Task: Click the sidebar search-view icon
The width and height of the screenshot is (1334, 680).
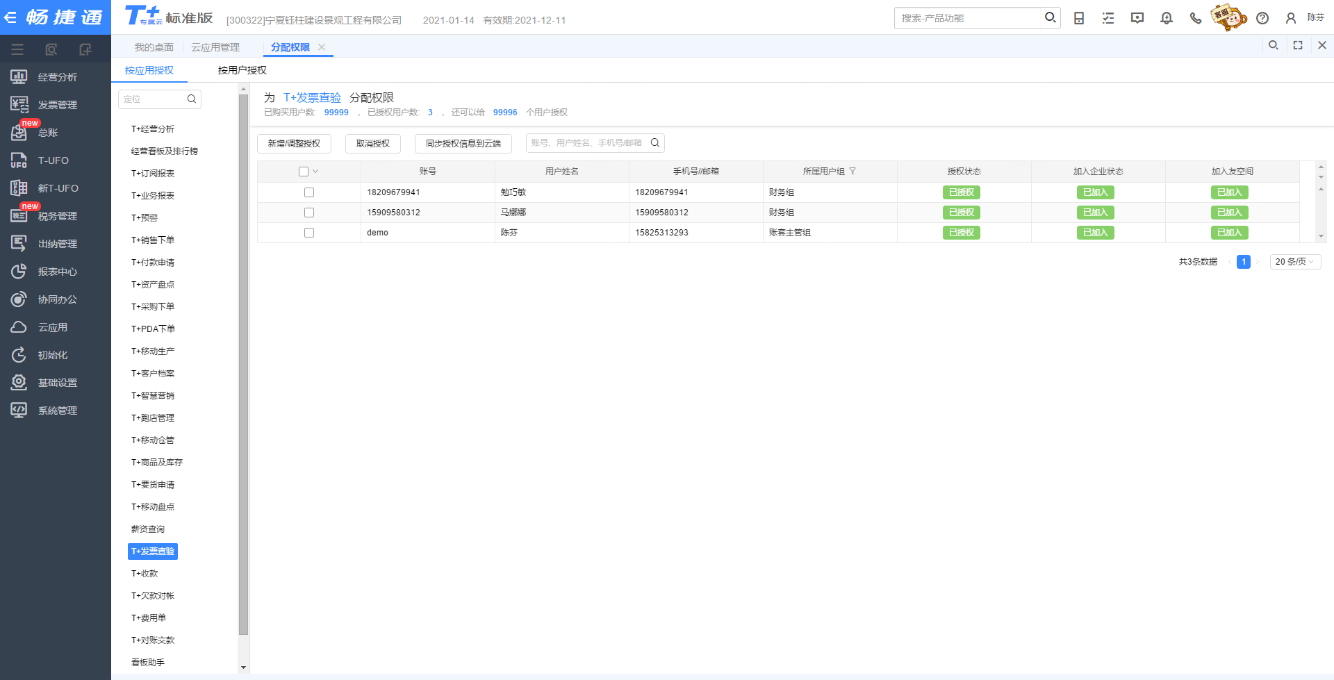Action: point(51,49)
